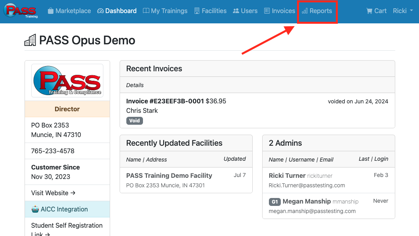Navigate to Facilities
419x236 pixels.
(210, 11)
